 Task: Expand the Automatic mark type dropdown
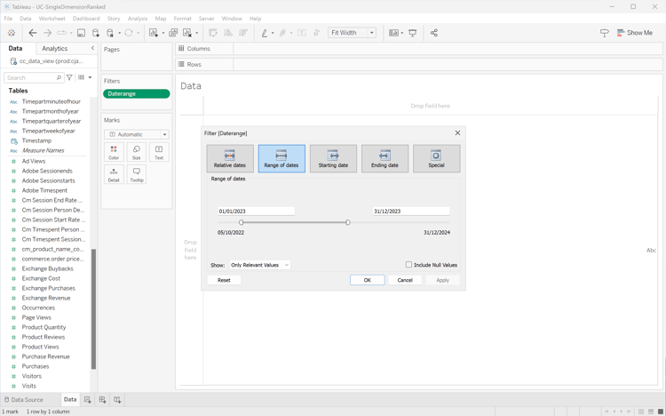click(x=137, y=134)
